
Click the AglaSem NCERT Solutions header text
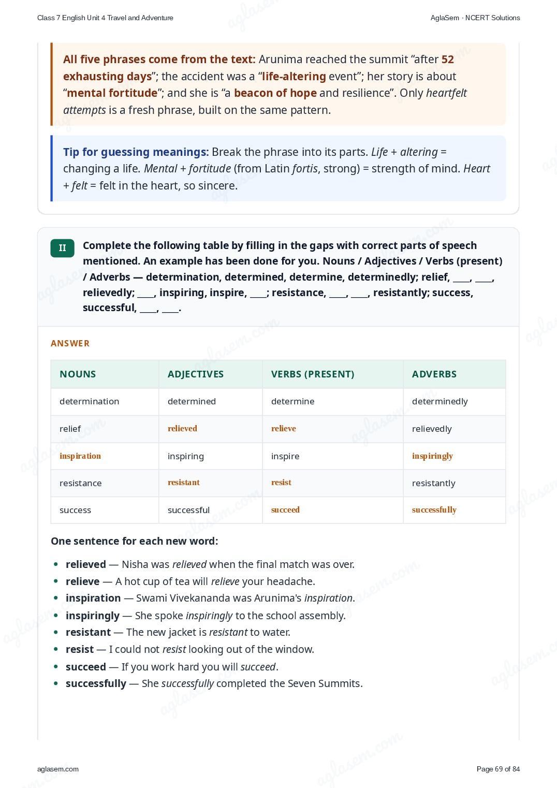pyautogui.click(x=475, y=18)
